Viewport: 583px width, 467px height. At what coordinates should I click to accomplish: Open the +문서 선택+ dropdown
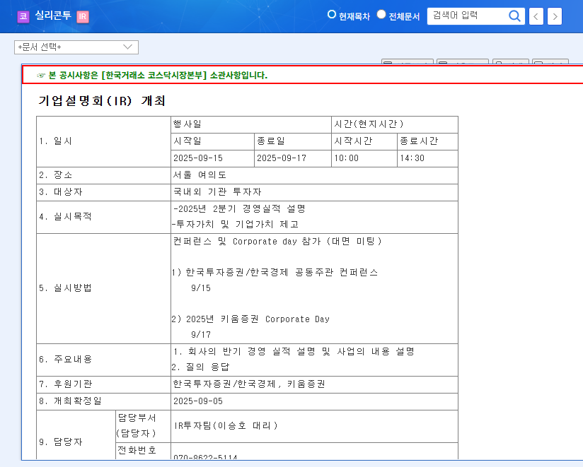(x=76, y=47)
